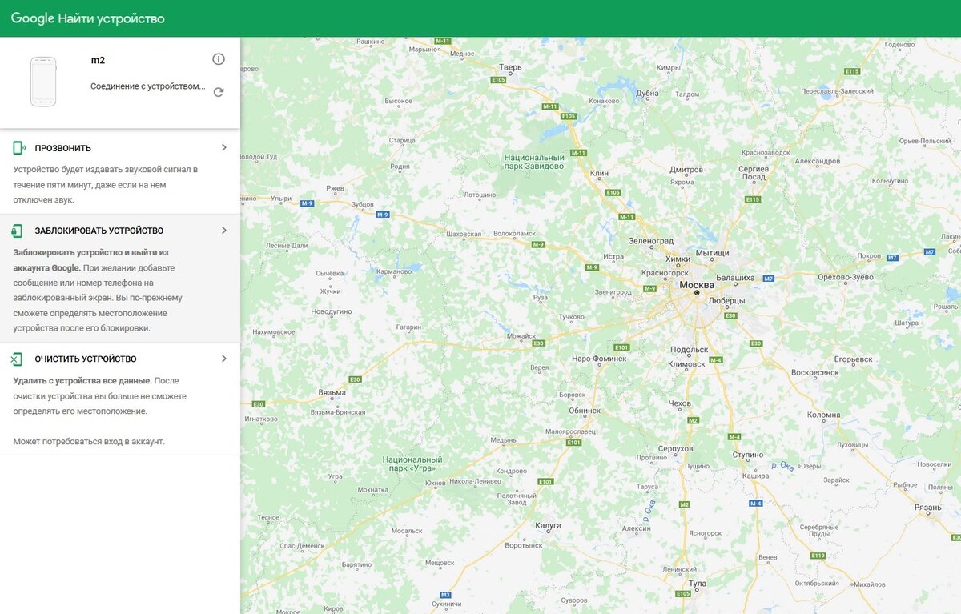Click Клин label on the map
Viewport: 961px width, 614px height.
(x=599, y=173)
